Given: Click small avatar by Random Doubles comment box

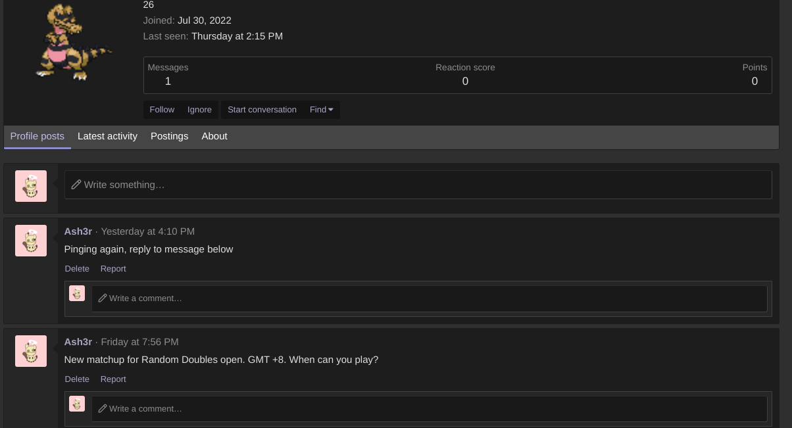Looking at the screenshot, I should [x=77, y=404].
